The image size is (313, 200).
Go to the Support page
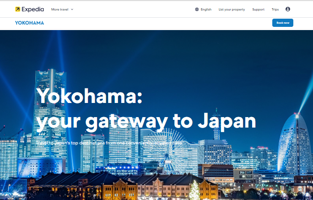(258, 10)
